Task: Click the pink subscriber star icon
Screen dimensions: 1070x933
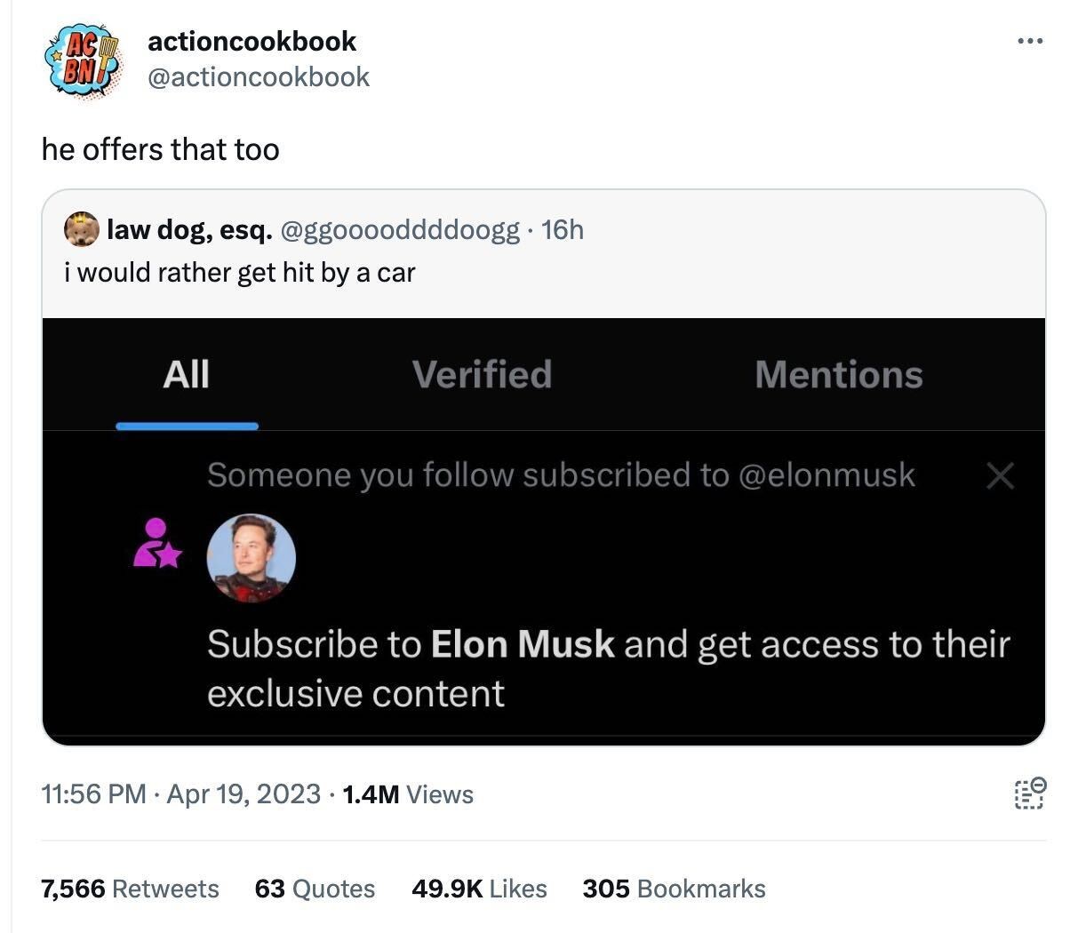Action: tap(156, 543)
